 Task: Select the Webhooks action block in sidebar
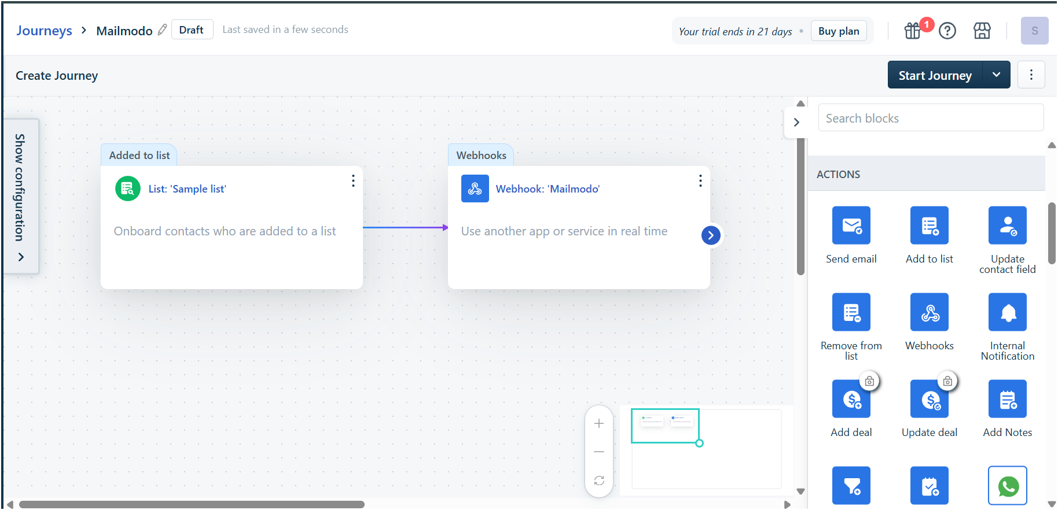929,312
